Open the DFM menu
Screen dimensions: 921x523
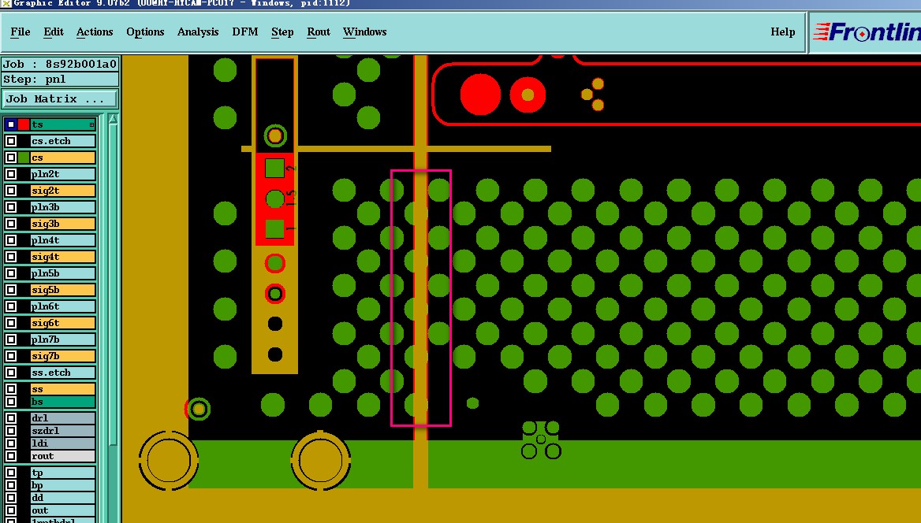click(245, 32)
